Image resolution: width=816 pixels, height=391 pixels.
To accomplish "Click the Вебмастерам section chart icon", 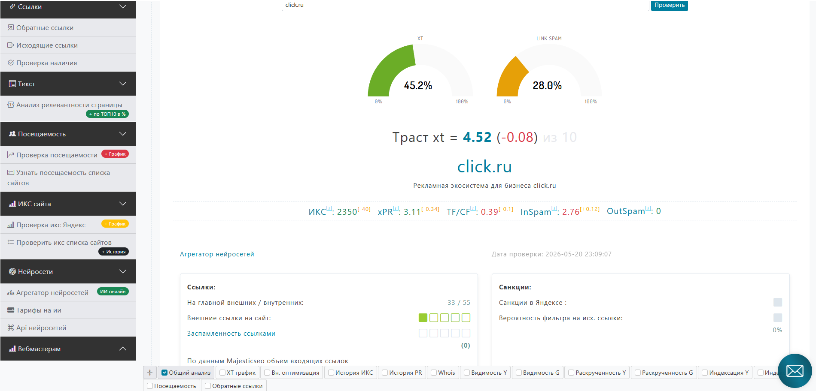I will point(12,349).
